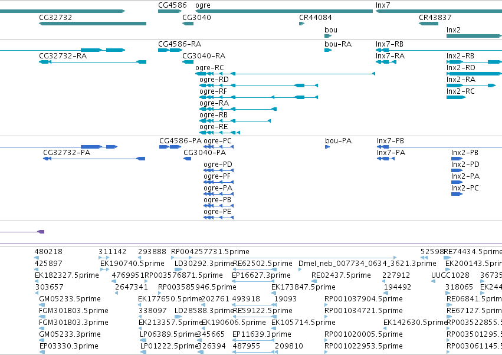
Task: Select clone RE62502.5prime
Action: (263, 264)
